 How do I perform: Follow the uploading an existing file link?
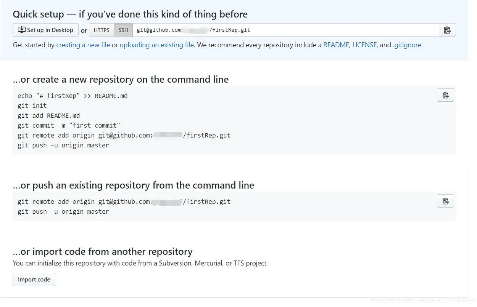[157, 45]
